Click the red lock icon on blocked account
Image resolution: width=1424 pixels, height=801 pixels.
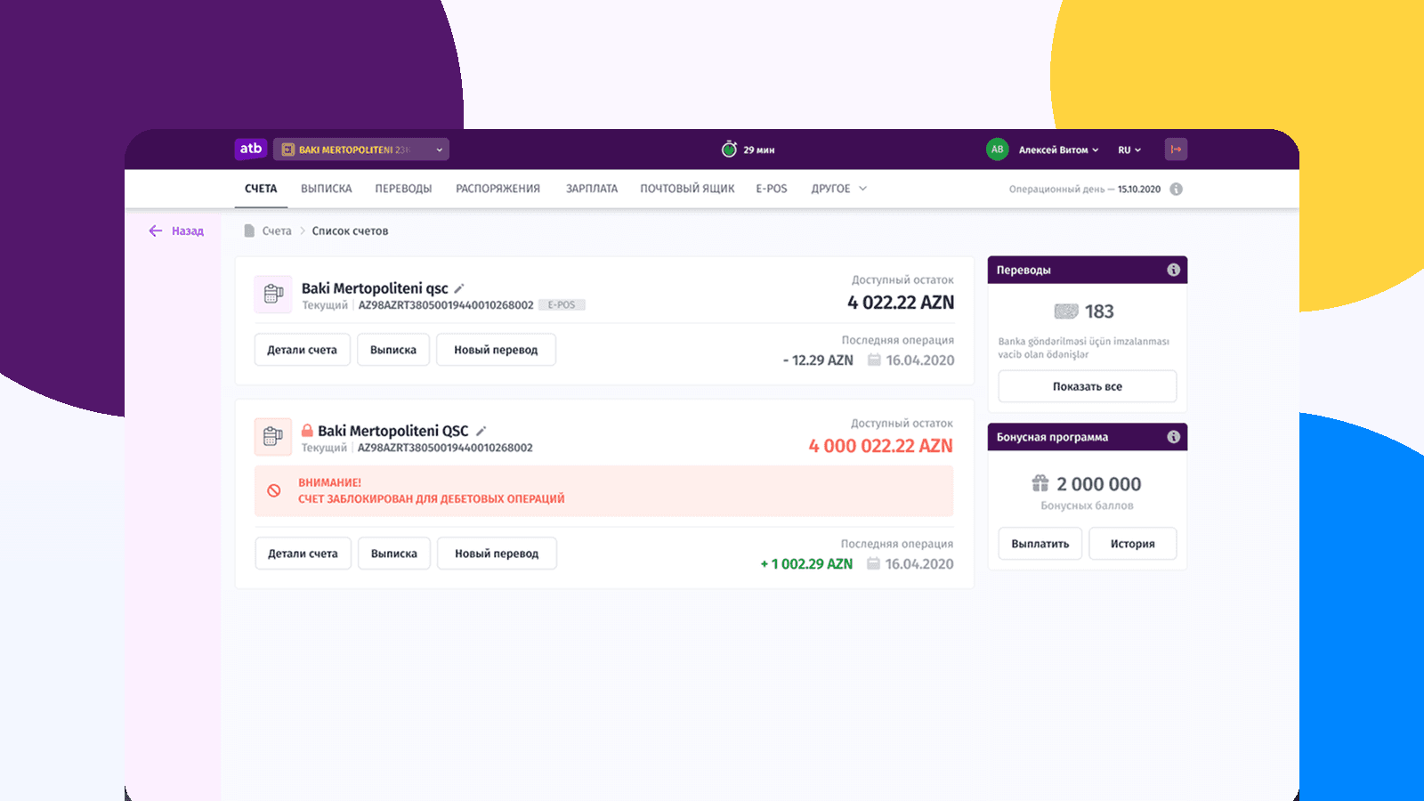click(x=307, y=431)
